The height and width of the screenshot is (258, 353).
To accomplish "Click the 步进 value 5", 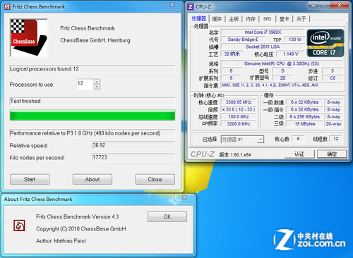I will pos(333,70).
